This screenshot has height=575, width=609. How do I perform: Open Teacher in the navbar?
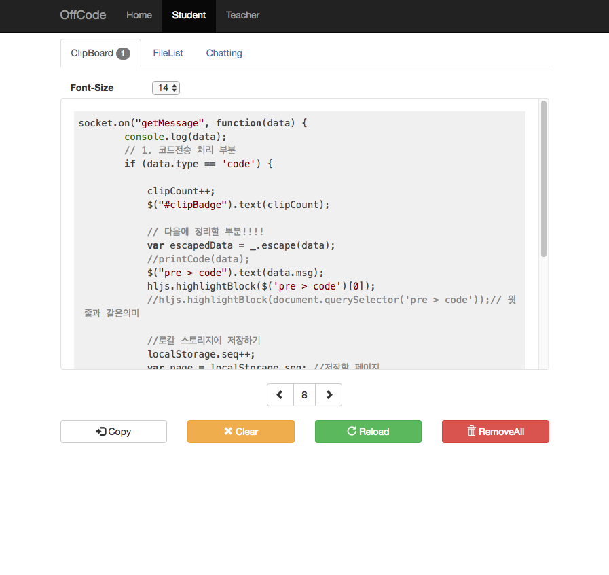click(243, 15)
